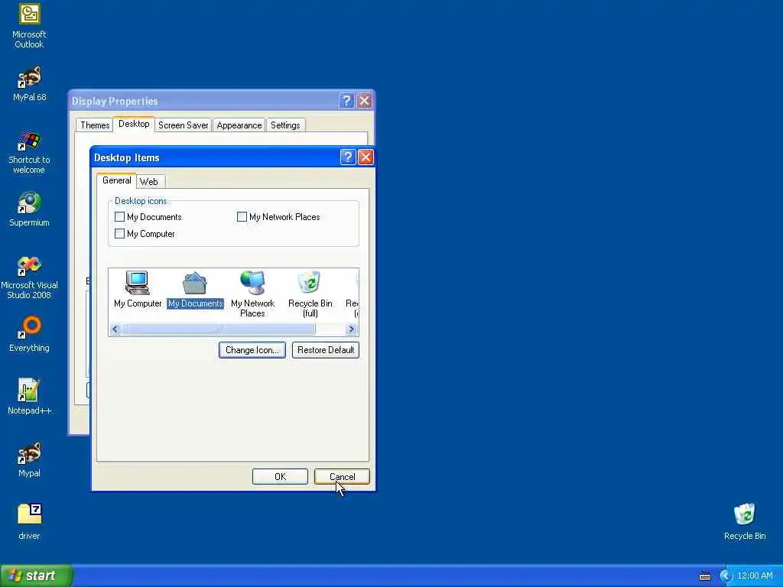Click the Desktop Items help question icon
The width and height of the screenshot is (783, 587).
click(x=348, y=157)
